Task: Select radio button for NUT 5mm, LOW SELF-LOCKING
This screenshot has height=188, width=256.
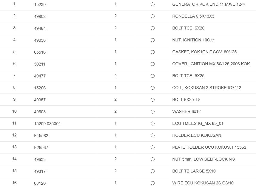Action: click(152, 159)
